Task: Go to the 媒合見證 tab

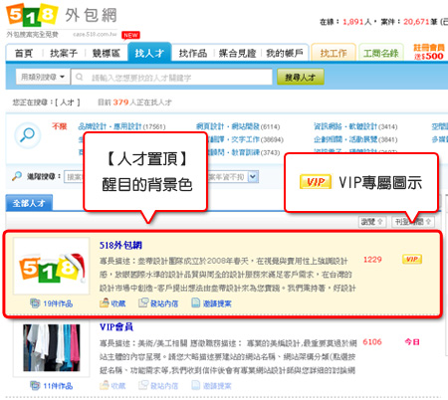Action: coord(237,53)
